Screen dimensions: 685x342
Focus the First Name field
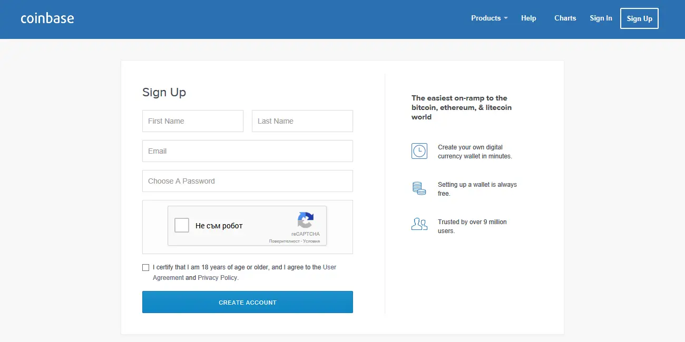193,121
